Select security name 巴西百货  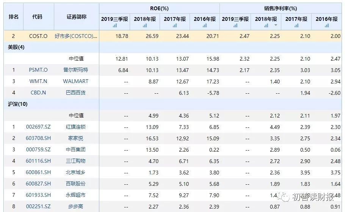click(76, 93)
